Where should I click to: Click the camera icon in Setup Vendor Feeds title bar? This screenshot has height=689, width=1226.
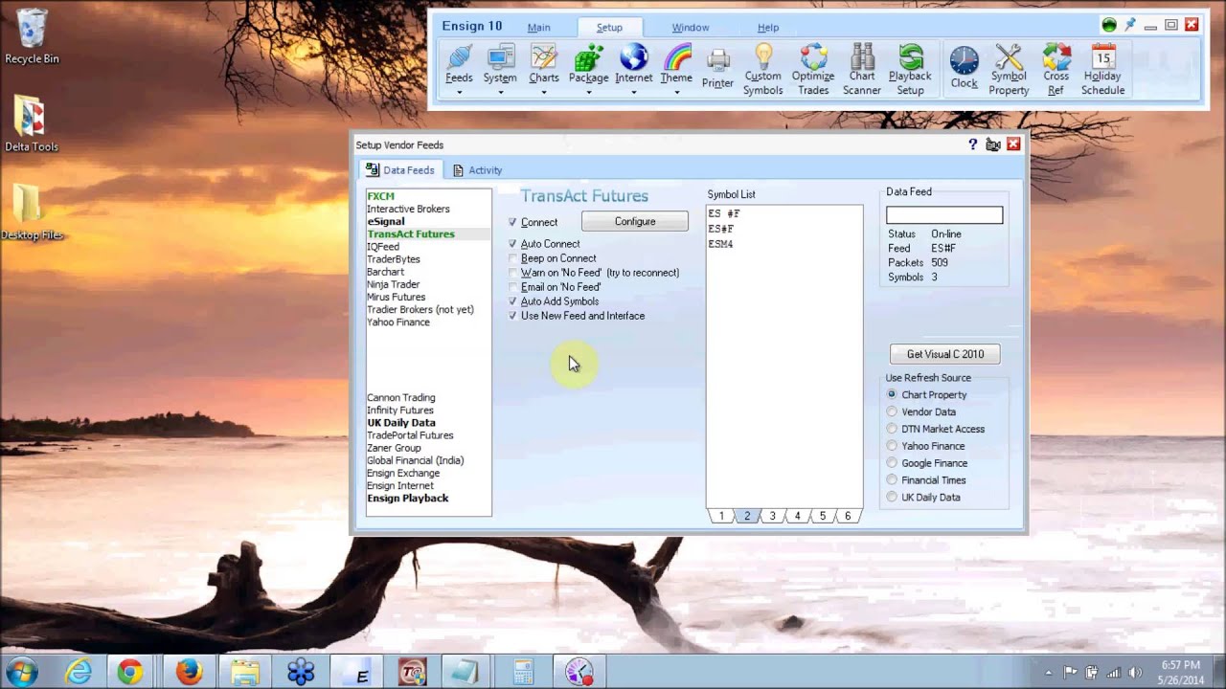click(x=993, y=144)
